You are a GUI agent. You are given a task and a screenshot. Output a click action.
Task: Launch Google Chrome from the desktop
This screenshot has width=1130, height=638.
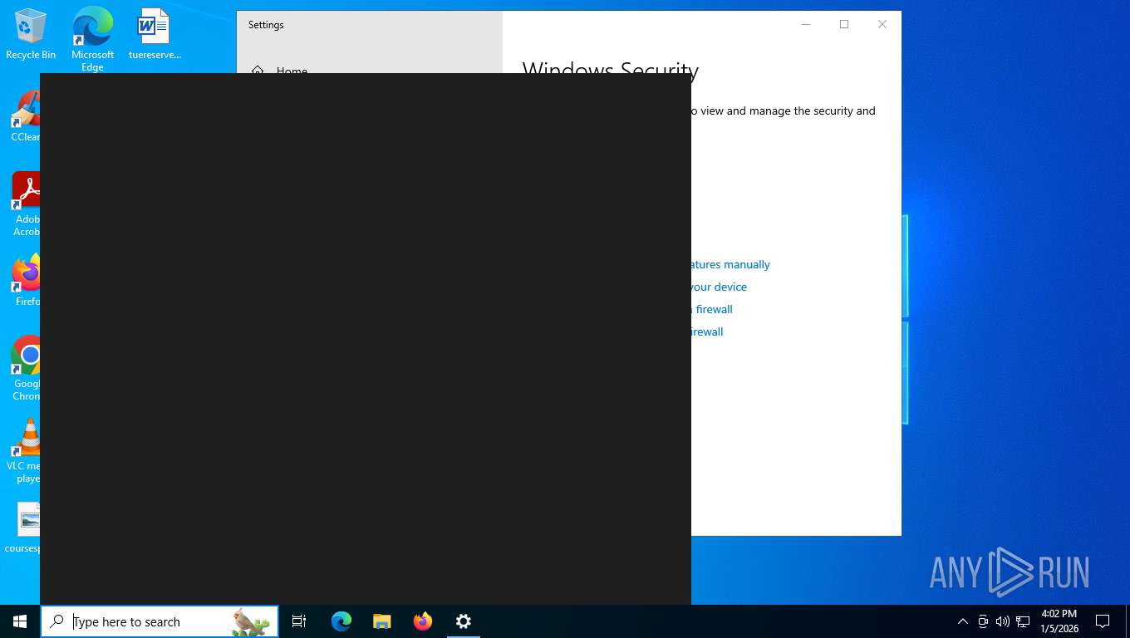[27, 369]
